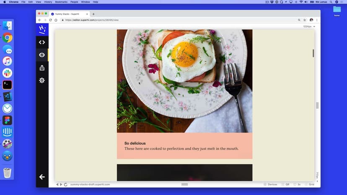Toggle the Devices preview option
This screenshot has height=195, width=347.
(270, 185)
